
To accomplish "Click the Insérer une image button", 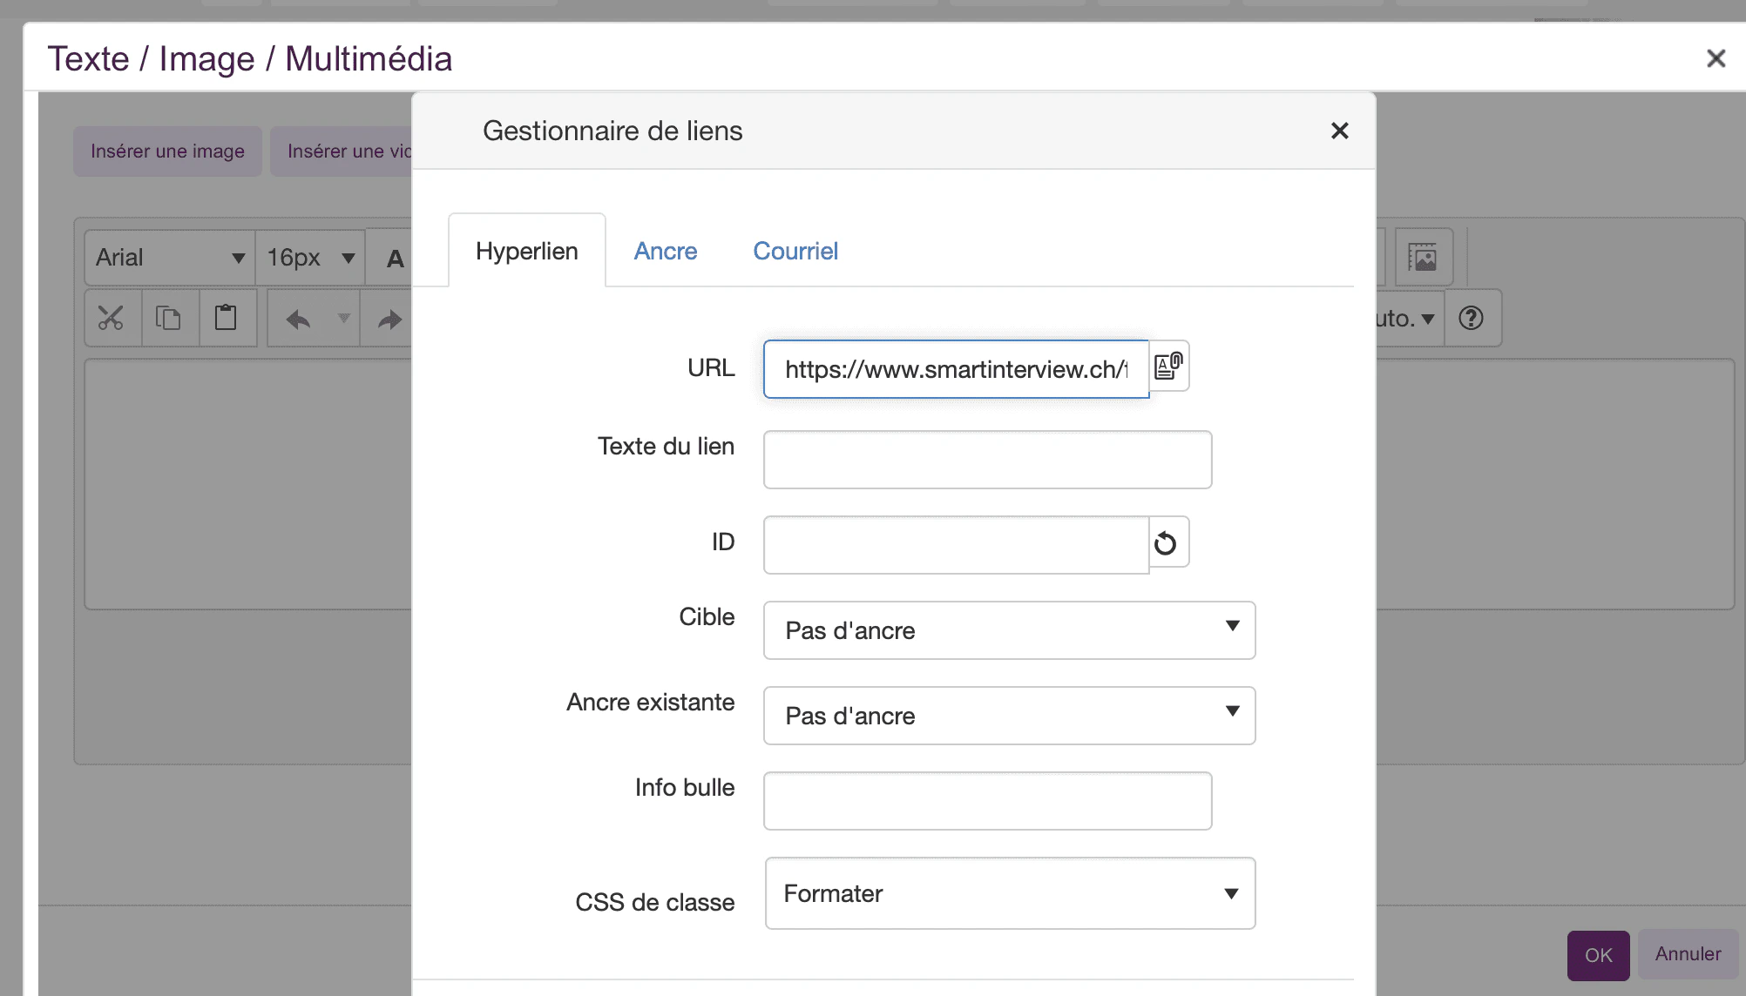I will 167,151.
